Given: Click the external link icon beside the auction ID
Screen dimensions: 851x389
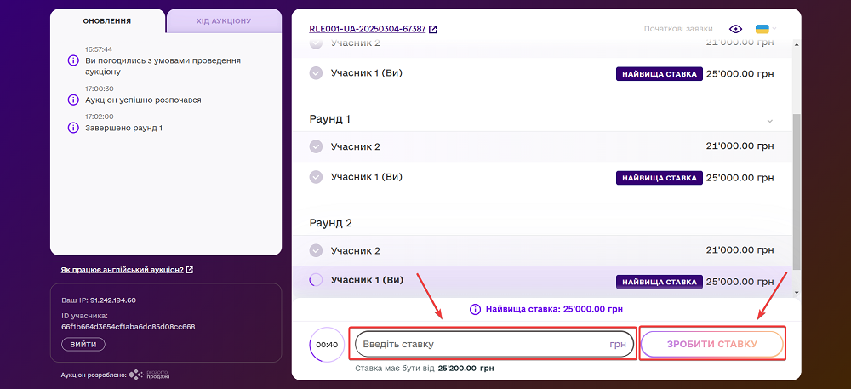Looking at the screenshot, I should click(x=432, y=29).
